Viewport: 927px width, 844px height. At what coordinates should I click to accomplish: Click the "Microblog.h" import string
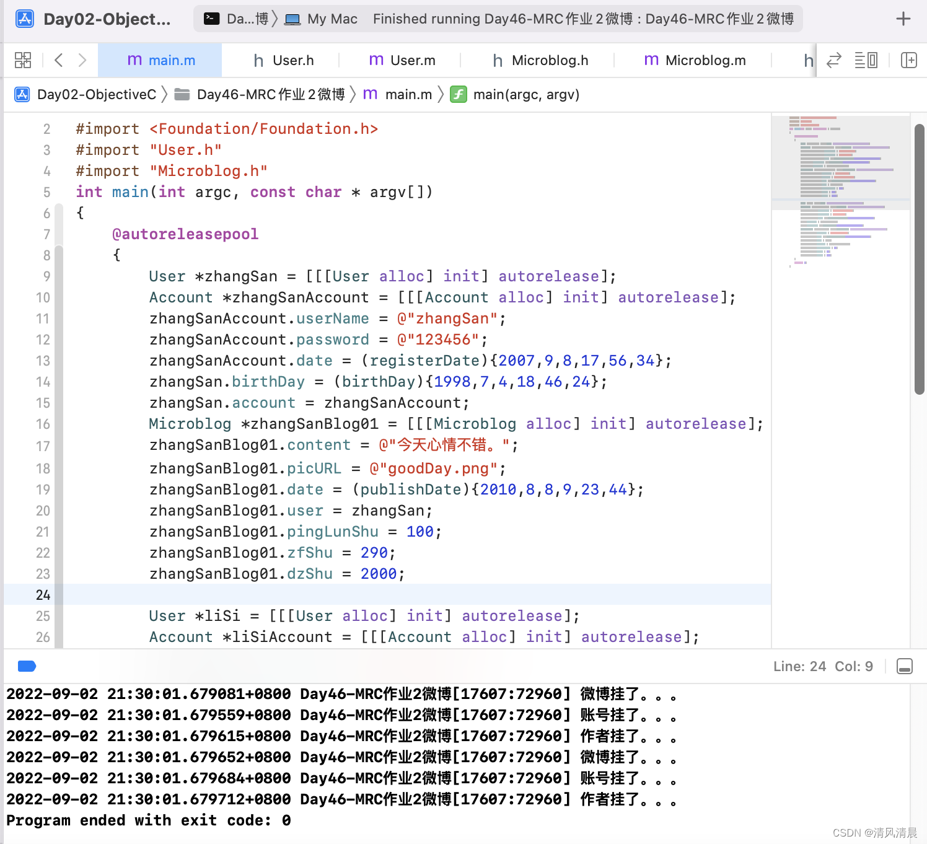point(208,171)
